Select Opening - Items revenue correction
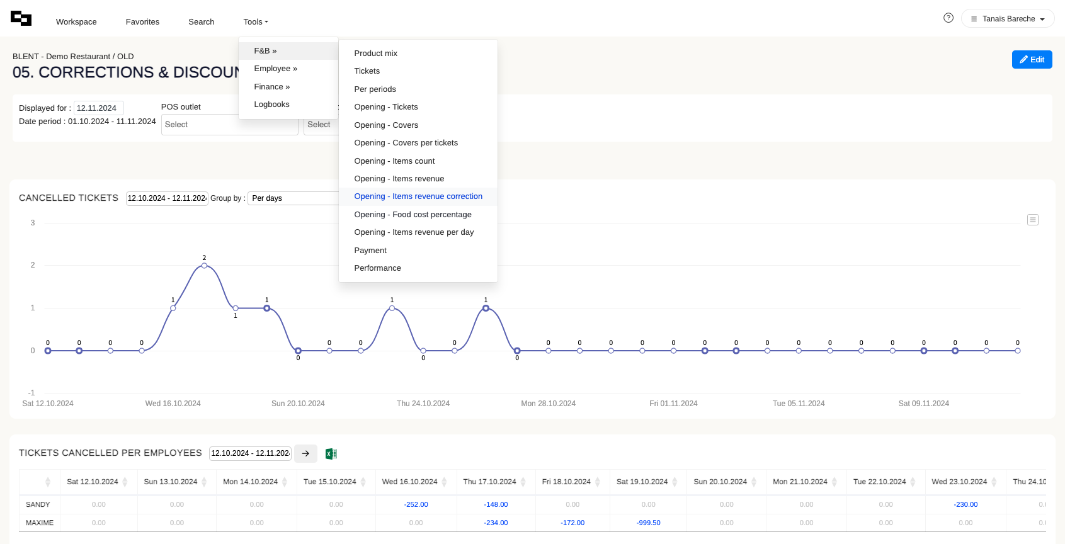 (x=418, y=196)
